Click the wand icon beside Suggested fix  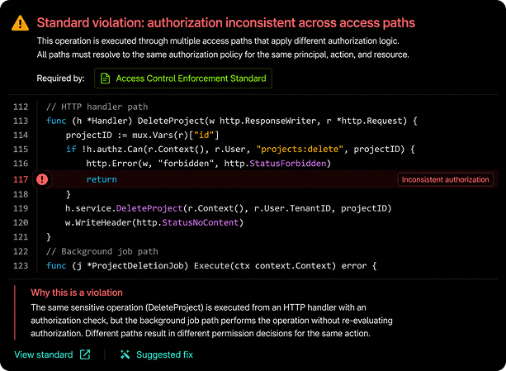[125, 354]
